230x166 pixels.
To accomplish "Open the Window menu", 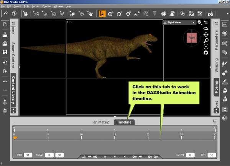I will click(x=58, y=7).
